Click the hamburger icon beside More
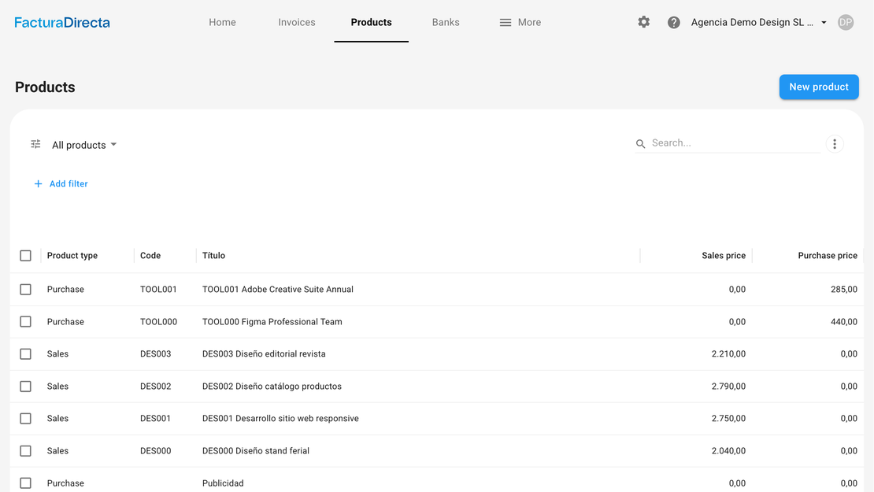This screenshot has width=874, height=492. pos(506,23)
